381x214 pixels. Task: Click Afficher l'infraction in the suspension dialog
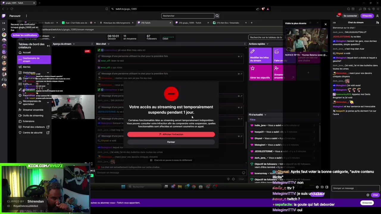tap(171, 134)
